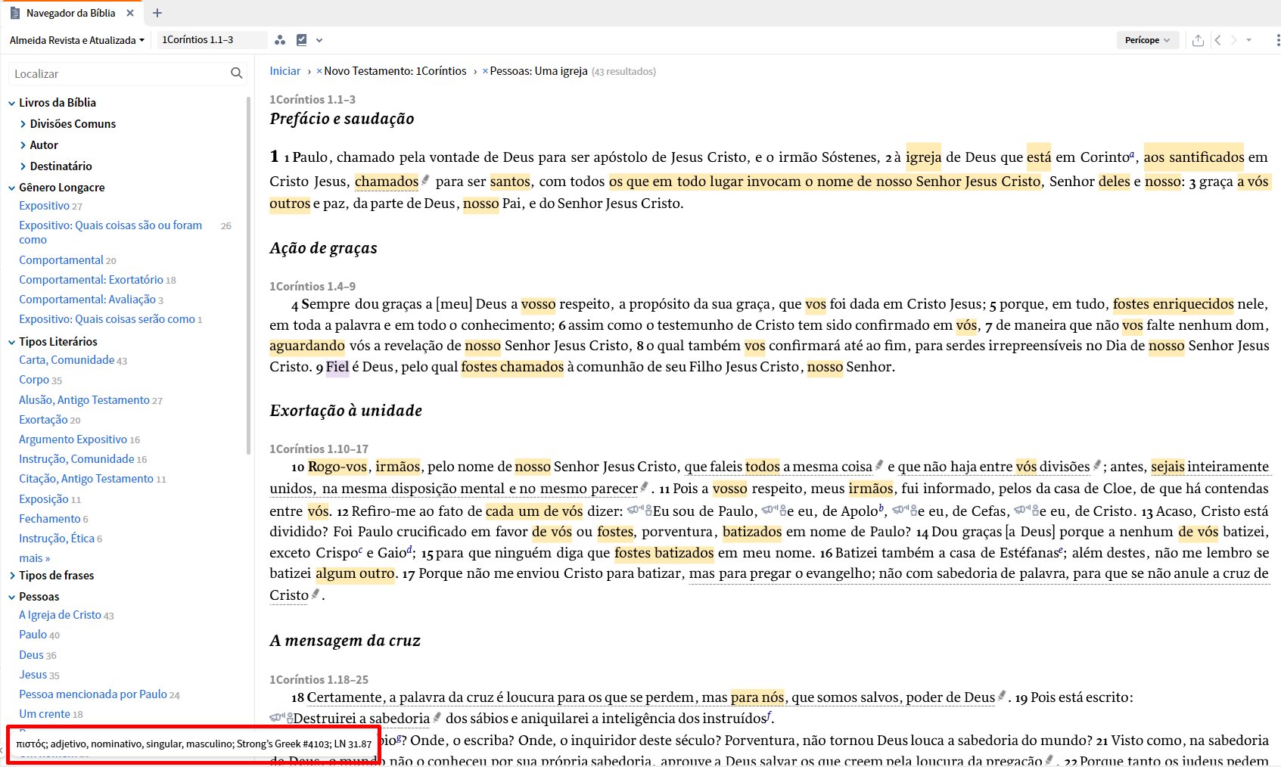
Task: Click speaker icon before 'Destruirei a sabedoria'
Action: pyautogui.click(x=281, y=718)
